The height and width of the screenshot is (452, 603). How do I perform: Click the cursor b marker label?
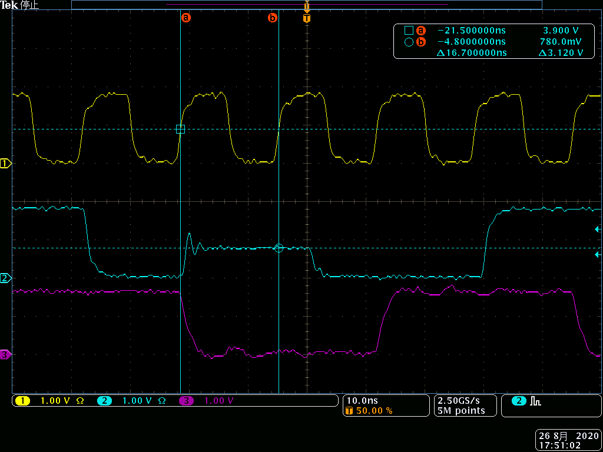pyautogui.click(x=272, y=18)
